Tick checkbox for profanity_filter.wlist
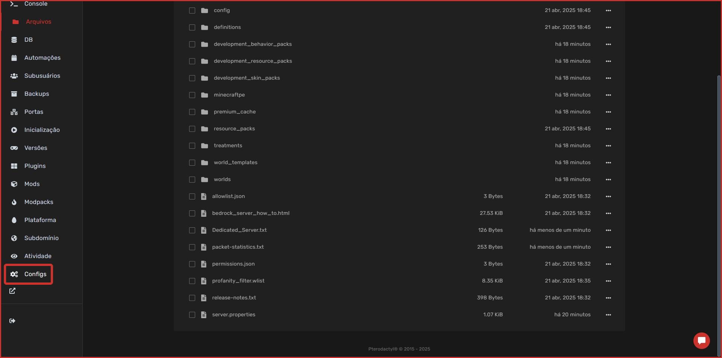The height and width of the screenshot is (358, 722). 192,281
